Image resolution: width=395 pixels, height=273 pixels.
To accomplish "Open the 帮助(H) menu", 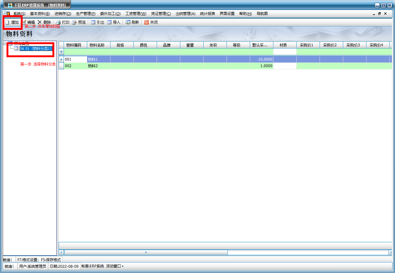I will coord(245,14).
